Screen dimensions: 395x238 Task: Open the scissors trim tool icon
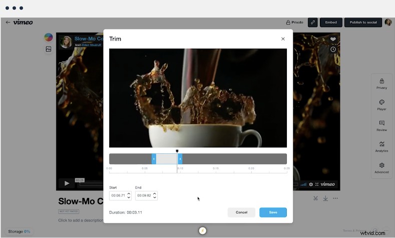click(x=315, y=198)
